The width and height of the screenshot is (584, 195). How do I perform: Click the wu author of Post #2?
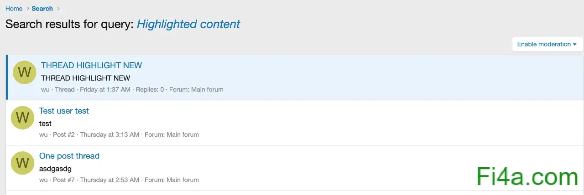43,135
